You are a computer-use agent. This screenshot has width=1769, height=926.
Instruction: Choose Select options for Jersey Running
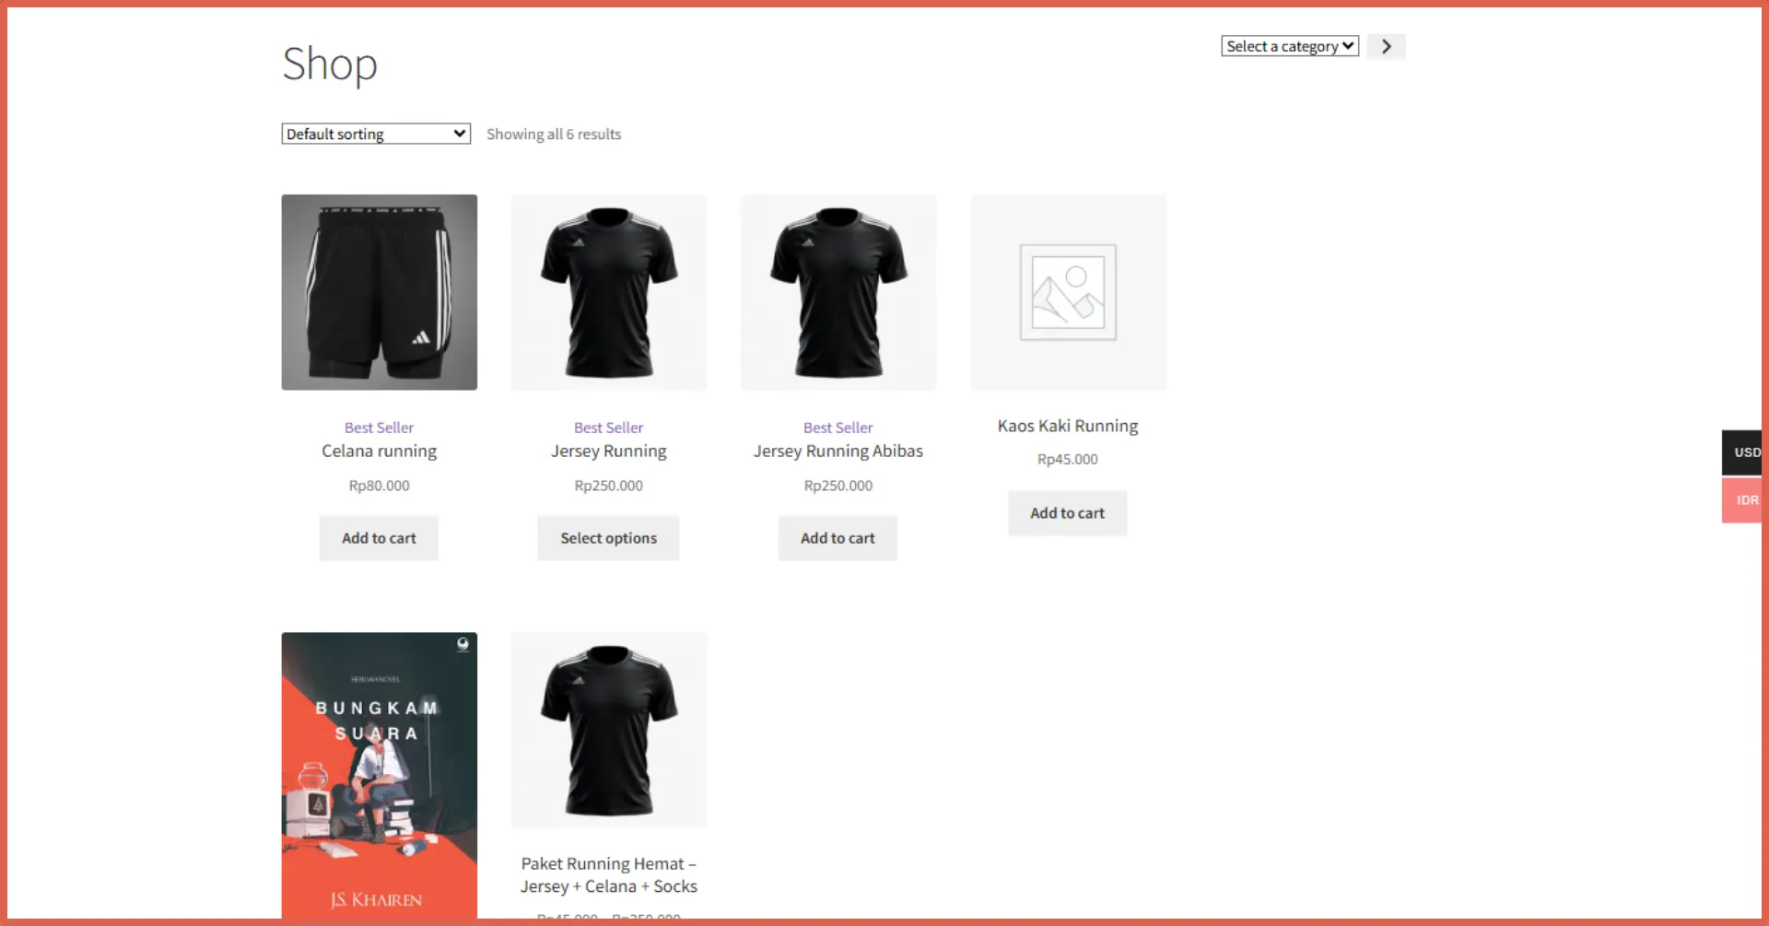pos(608,538)
